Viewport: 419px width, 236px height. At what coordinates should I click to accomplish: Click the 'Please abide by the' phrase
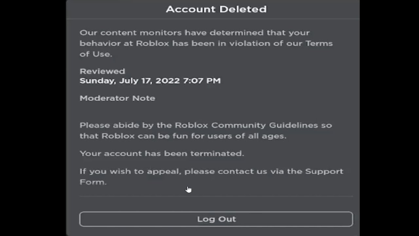126,125
